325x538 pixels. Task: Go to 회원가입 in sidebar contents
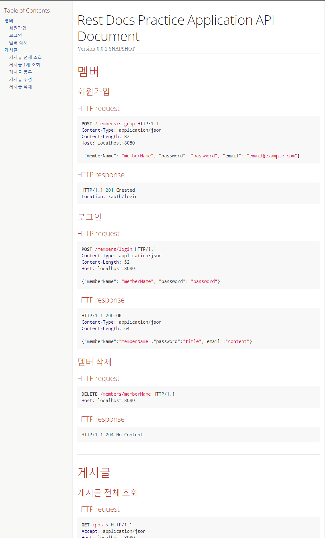tap(18, 28)
